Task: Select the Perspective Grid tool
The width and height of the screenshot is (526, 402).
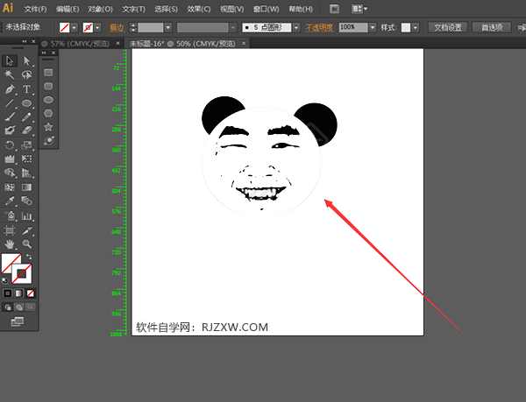Action: 26,173
